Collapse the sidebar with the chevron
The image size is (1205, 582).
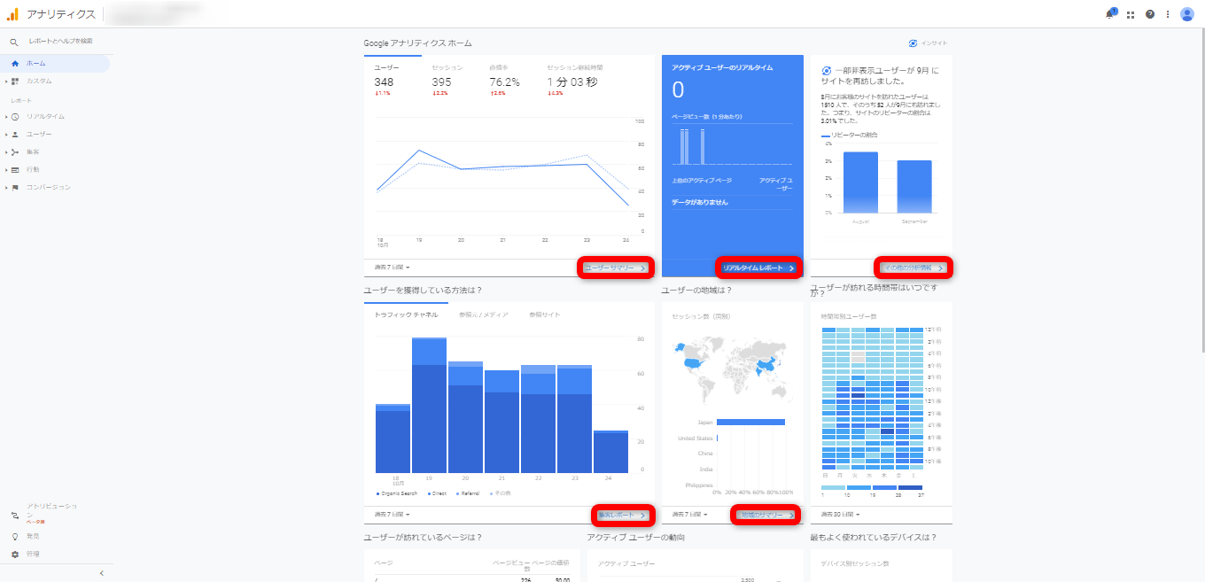[101, 573]
